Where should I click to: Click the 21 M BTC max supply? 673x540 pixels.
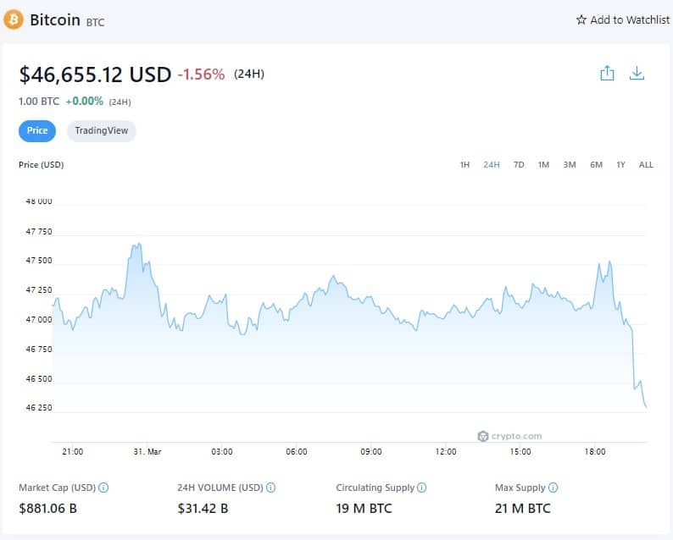pyautogui.click(x=522, y=509)
